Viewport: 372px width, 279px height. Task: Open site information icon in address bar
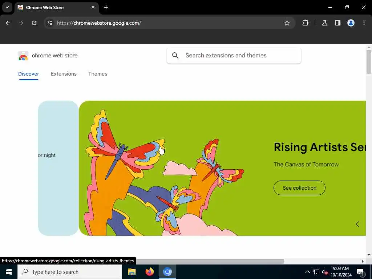pyautogui.click(x=50, y=23)
